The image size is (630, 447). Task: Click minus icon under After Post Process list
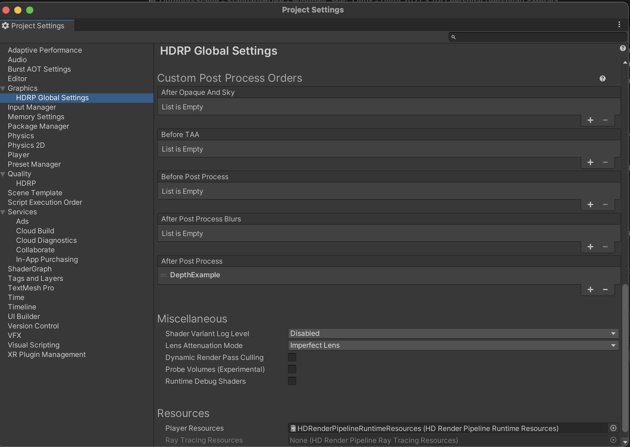pos(605,290)
